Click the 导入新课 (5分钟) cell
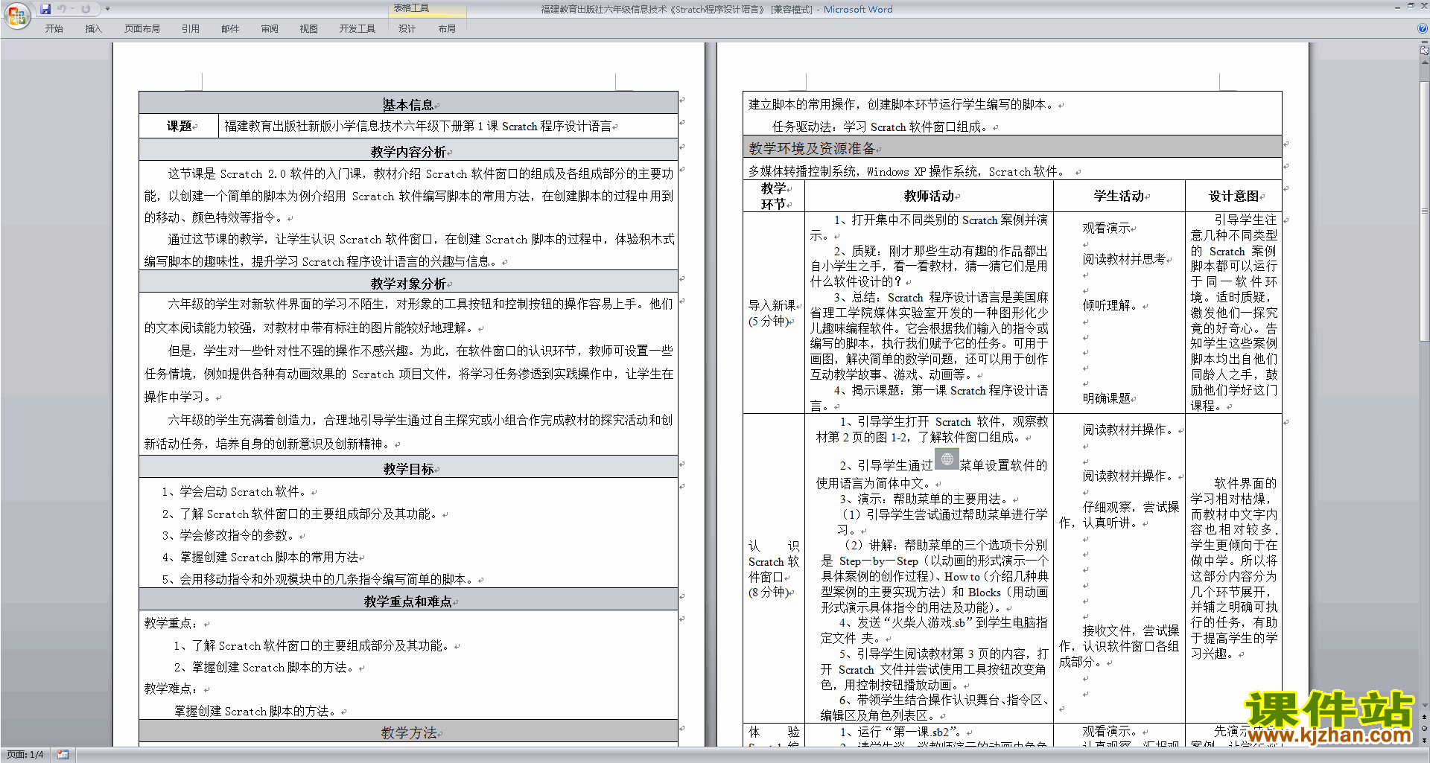The width and height of the screenshot is (1430, 763). pyautogui.click(x=772, y=313)
